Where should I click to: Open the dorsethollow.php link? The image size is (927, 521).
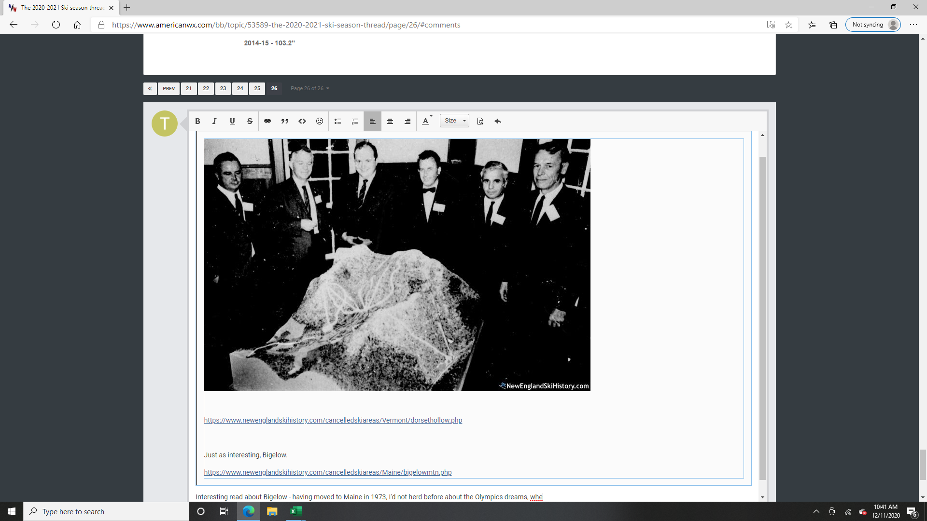[333, 420]
